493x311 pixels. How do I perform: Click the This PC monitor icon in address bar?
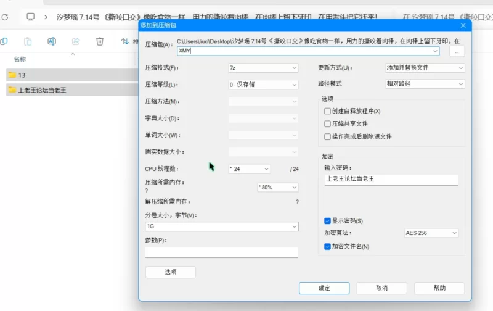coord(30,17)
